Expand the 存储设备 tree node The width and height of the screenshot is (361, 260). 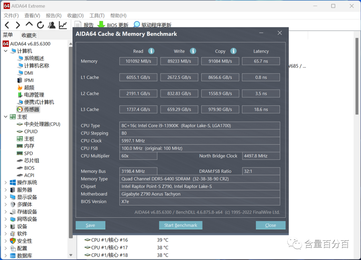[x=6, y=212]
